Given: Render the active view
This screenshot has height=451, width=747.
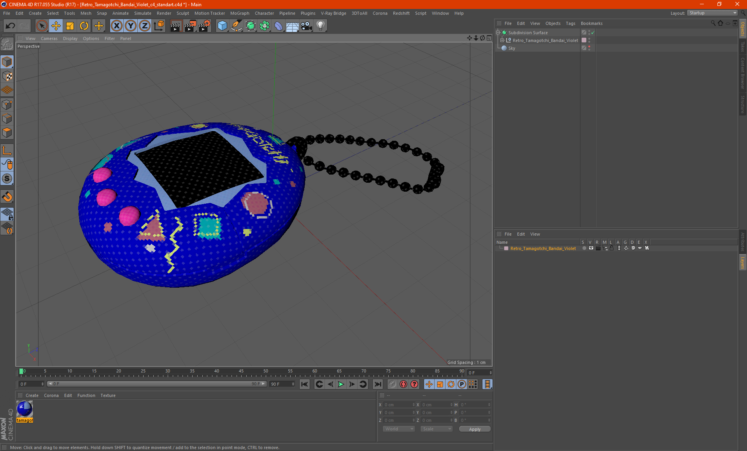Looking at the screenshot, I should (176, 26).
